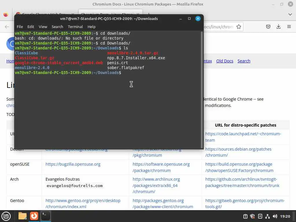Click the terminal vertical scrollbar

[x=202, y=90]
